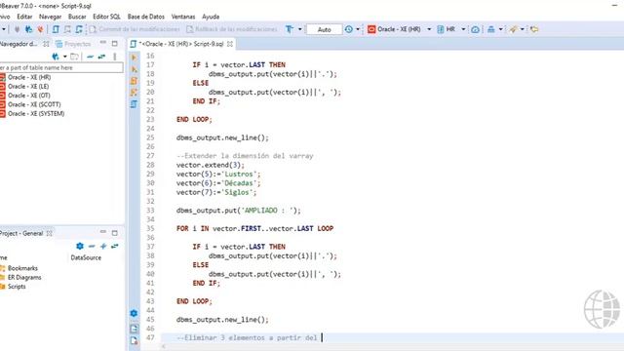This screenshot has width=624, height=351.
Task: Show output panel icon above line 46
Action: click(x=135, y=329)
